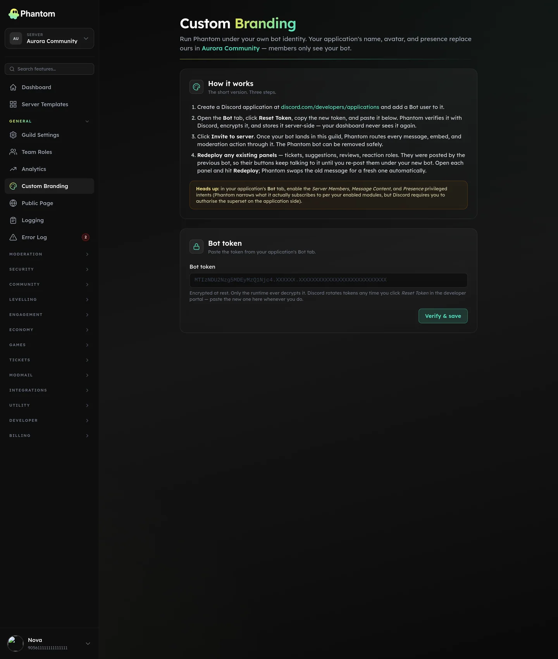Click the Phantom ghost logo icon
558x659 pixels.
pos(14,14)
